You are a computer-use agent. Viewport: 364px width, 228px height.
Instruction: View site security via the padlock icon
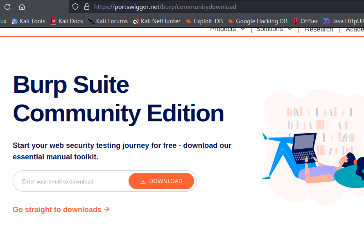(x=86, y=7)
